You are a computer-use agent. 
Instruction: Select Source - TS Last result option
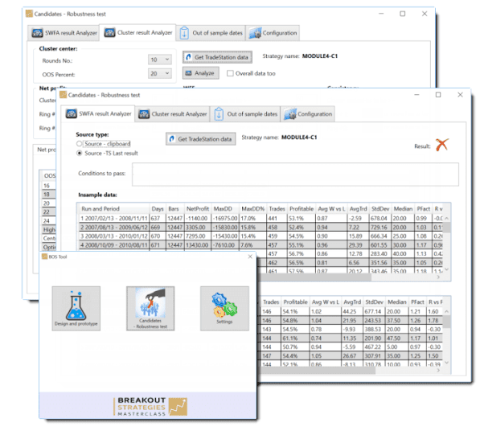(x=80, y=152)
